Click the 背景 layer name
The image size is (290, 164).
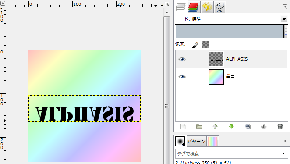pos(230,77)
